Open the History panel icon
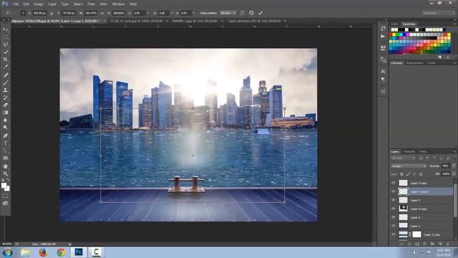The height and width of the screenshot is (258, 458). [383, 29]
